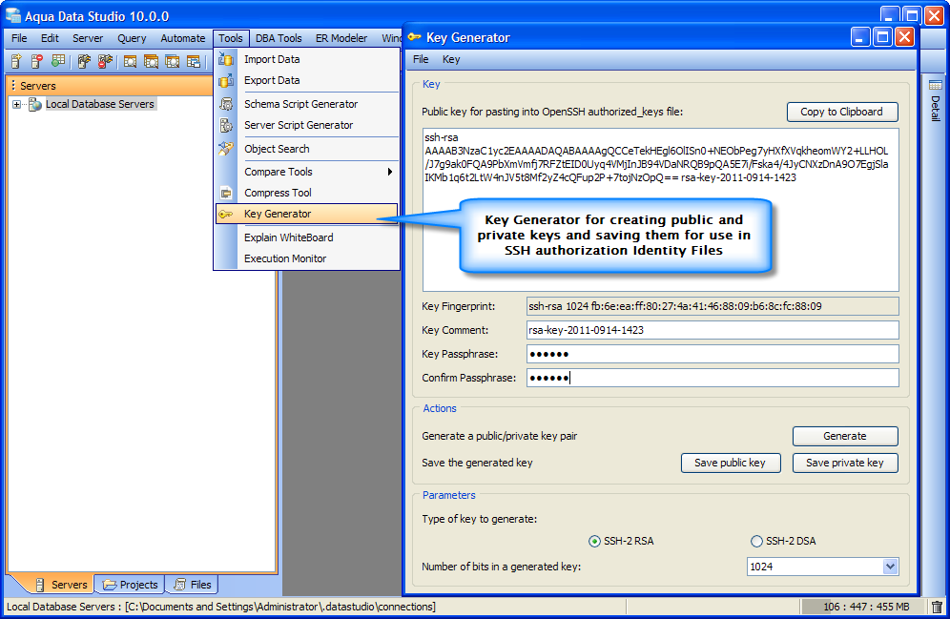
Task: Click the Server Script Generator icon
Action: click(226, 125)
